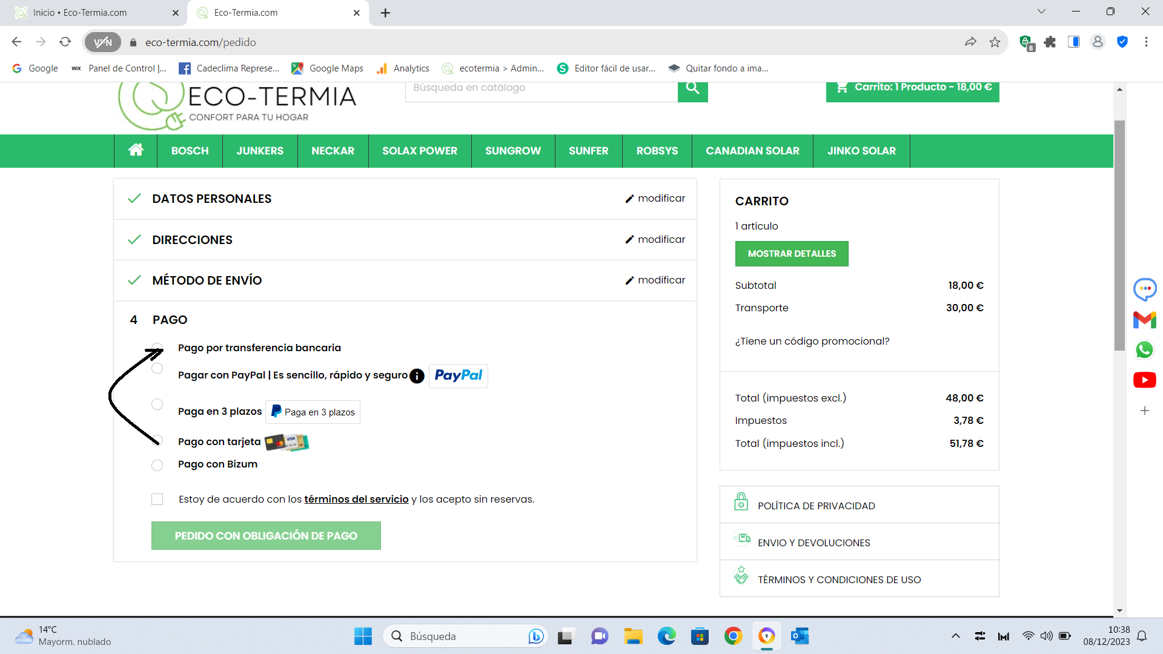This screenshot has height=654, width=1163.
Task: Open the WhatsApp sidebar icon
Action: click(x=1144, y=350)
